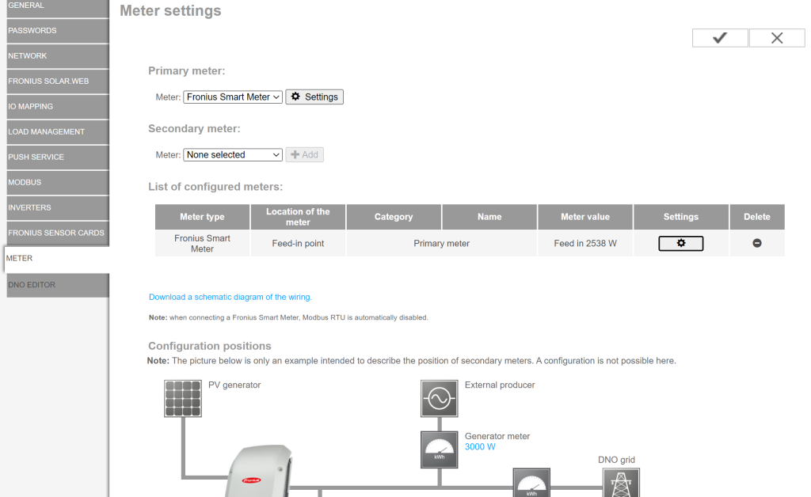Delete the Fronius Smart Meter row

756,243
